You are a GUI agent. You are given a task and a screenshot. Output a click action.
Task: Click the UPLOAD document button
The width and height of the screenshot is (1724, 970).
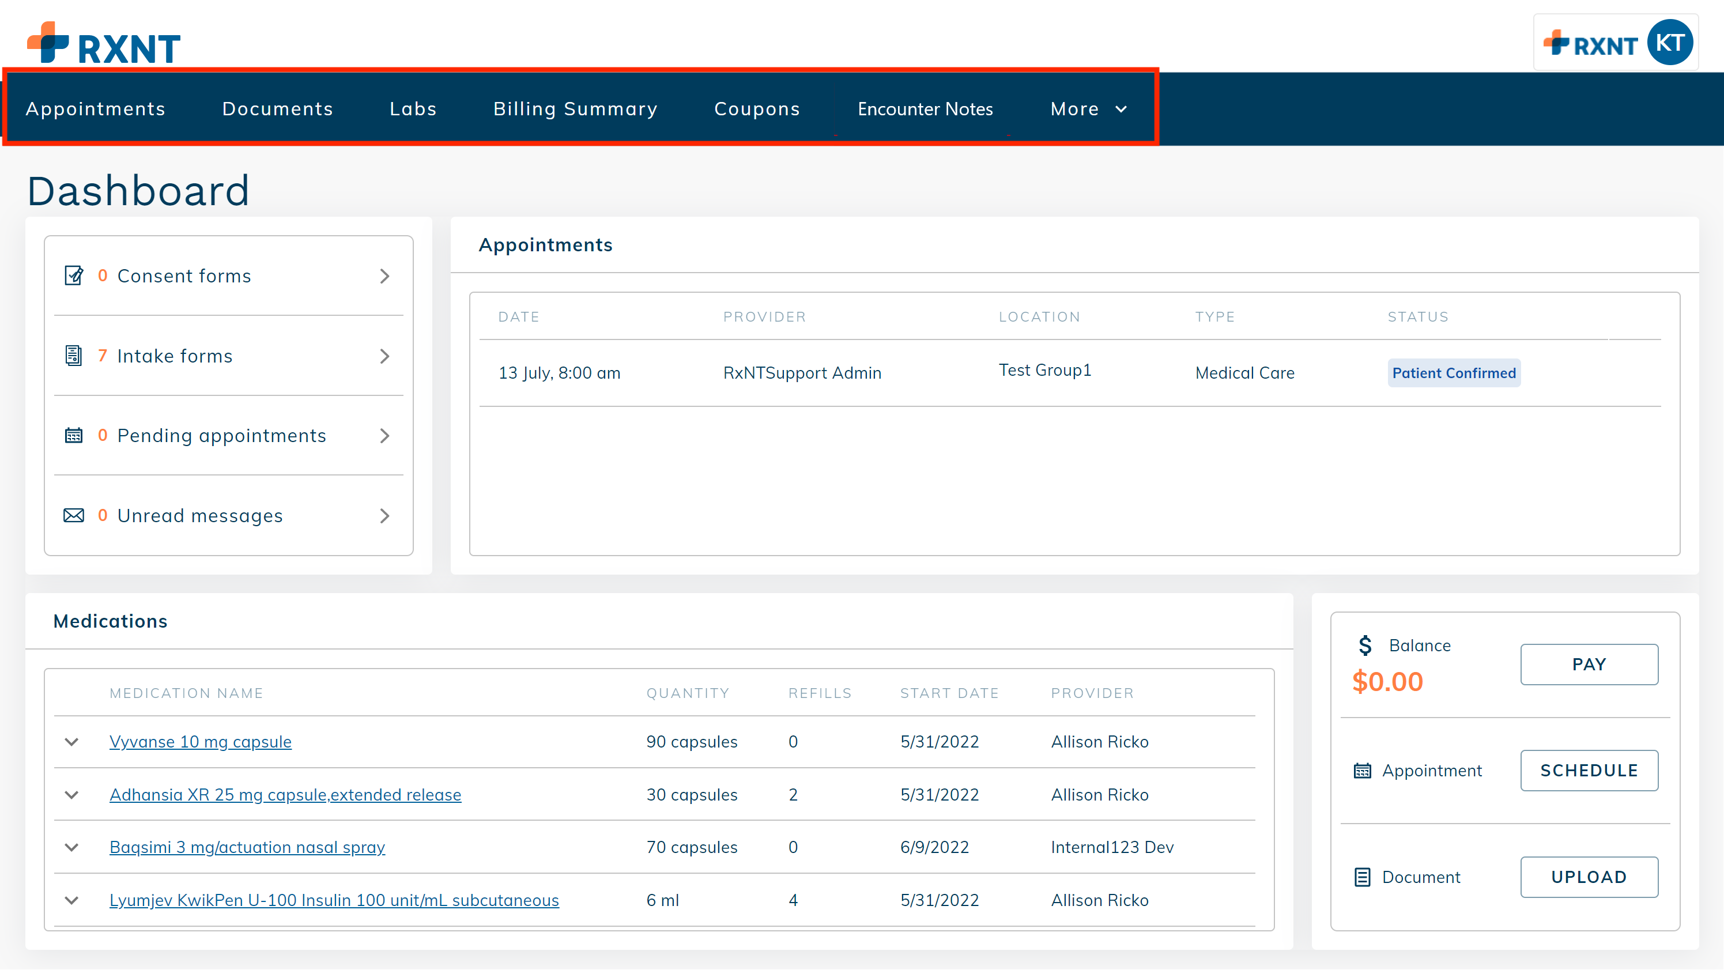[1590, 877]
